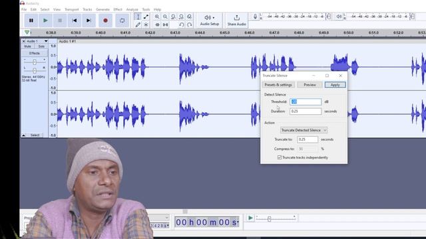This screenshot has height=239, width=426.
Task: Click the Redo arrow icon
Action: 189,25
